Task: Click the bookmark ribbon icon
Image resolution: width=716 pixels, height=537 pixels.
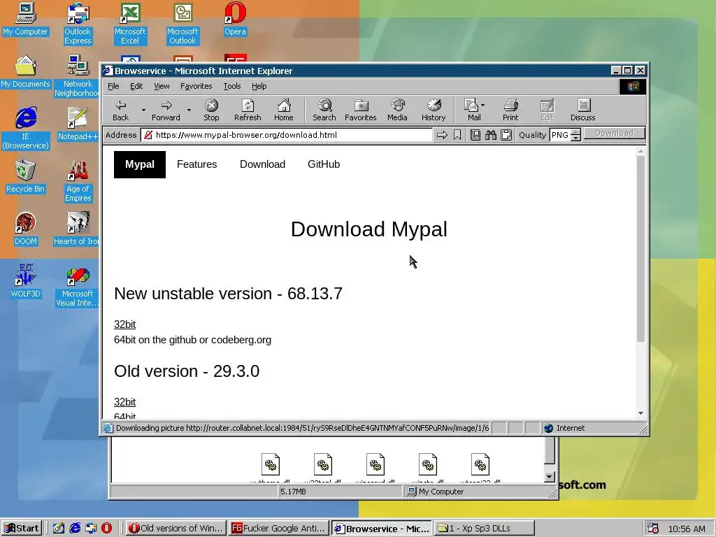Action: (457, 135)
